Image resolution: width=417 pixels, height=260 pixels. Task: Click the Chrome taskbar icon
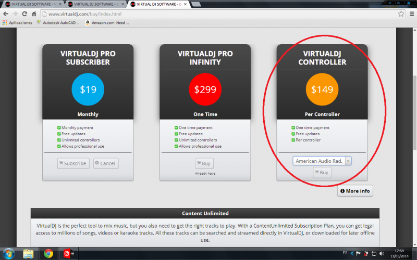point(48,254)
